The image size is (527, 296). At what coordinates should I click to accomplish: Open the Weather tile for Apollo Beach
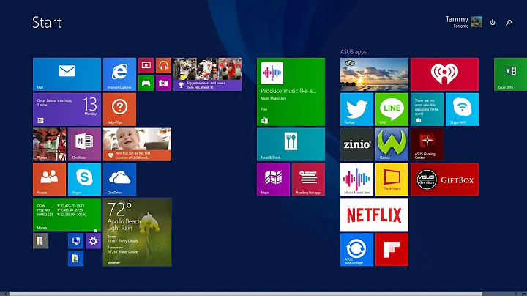pos(137,232)
